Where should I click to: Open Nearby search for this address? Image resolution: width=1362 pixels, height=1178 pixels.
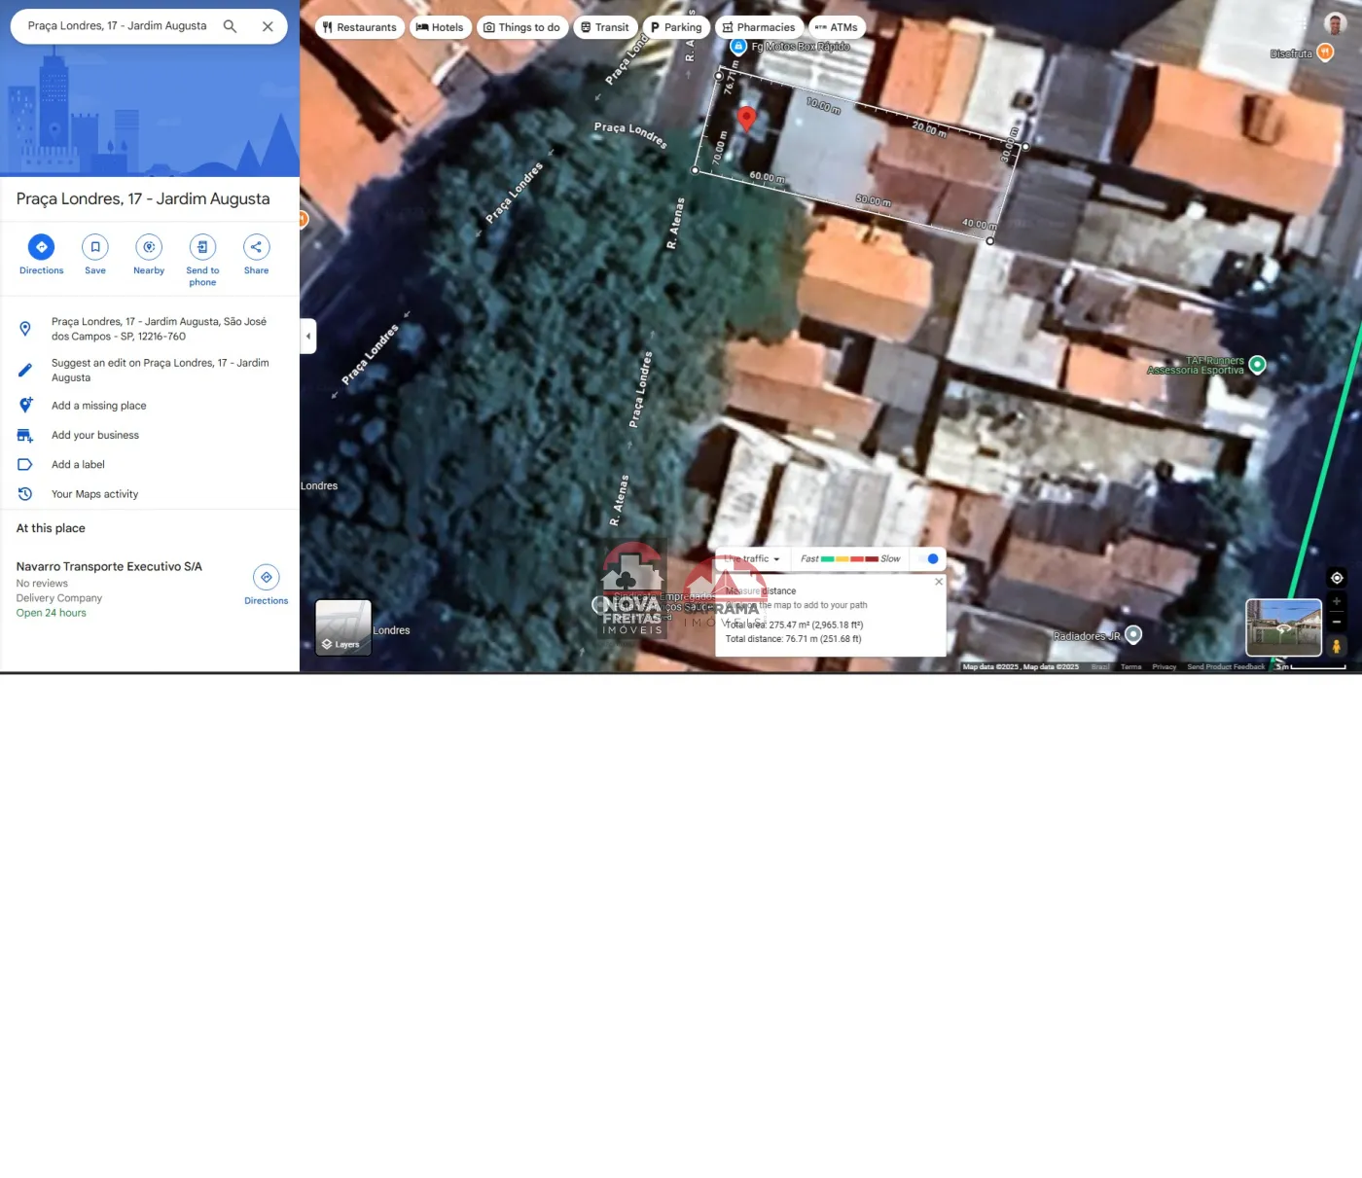click(x=149, y=247)
